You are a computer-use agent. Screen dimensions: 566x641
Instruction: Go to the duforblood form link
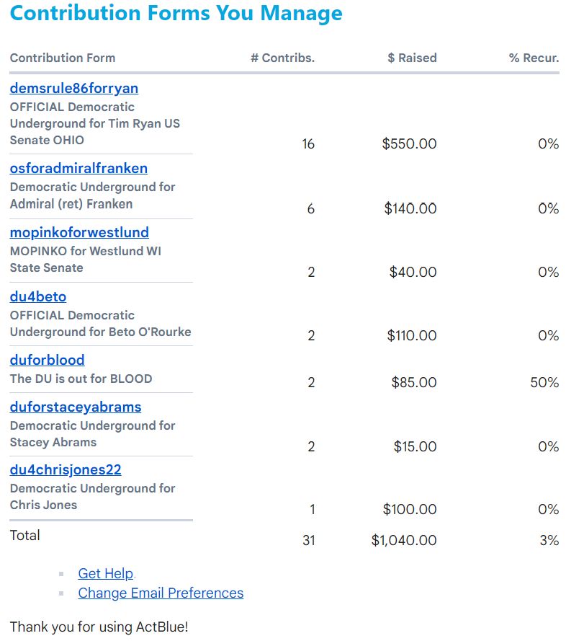point(48,361)
